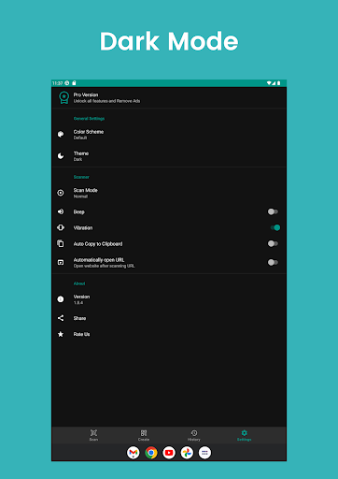Click the Theme moon icon
The width and height of the screenshot is (338, 479).
(61, 156)
